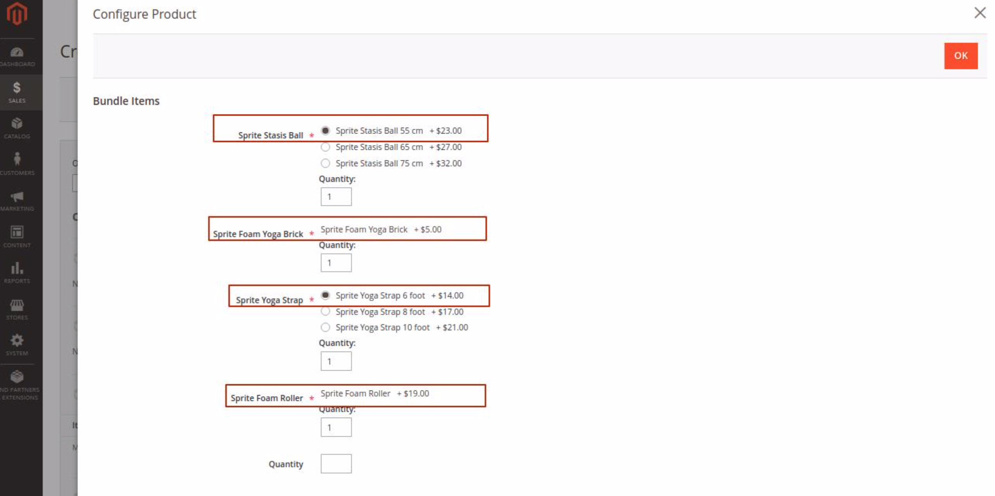Click the Magento logo icon
995x496 pixels.
tap(17, 14)
